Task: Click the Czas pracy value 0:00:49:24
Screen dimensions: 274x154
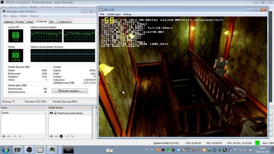Action: click(x=90, y=80)
